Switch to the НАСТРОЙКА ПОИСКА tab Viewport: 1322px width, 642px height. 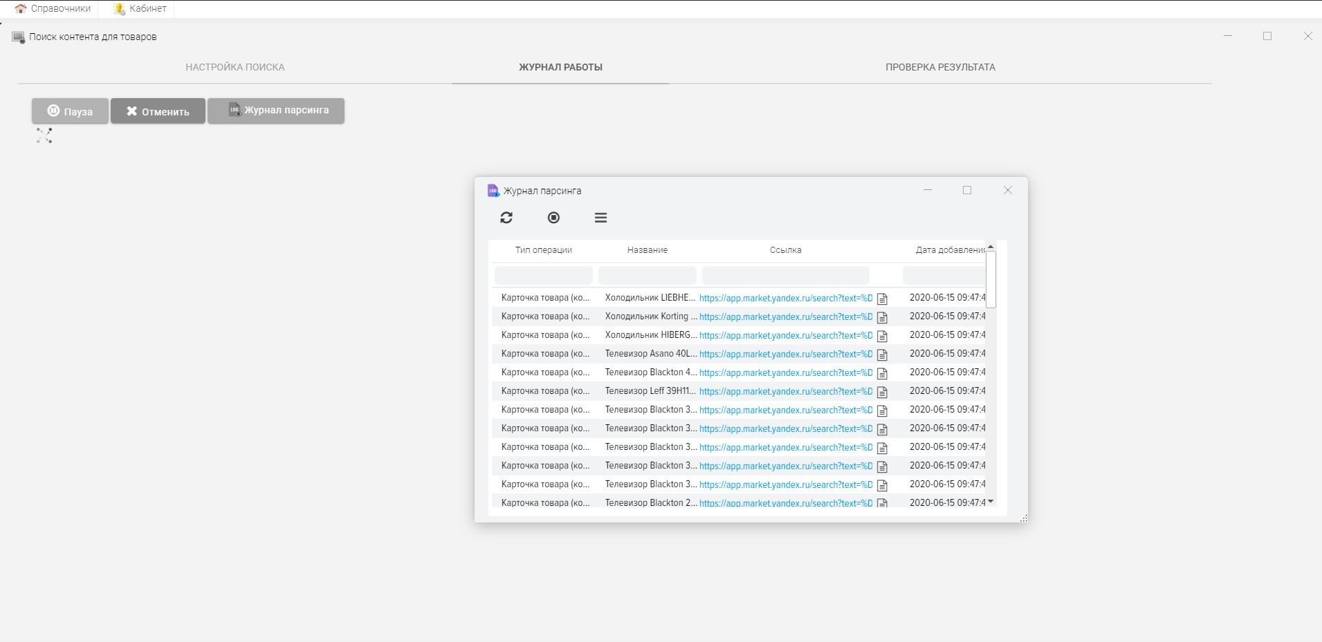click(x=235, y=67)
